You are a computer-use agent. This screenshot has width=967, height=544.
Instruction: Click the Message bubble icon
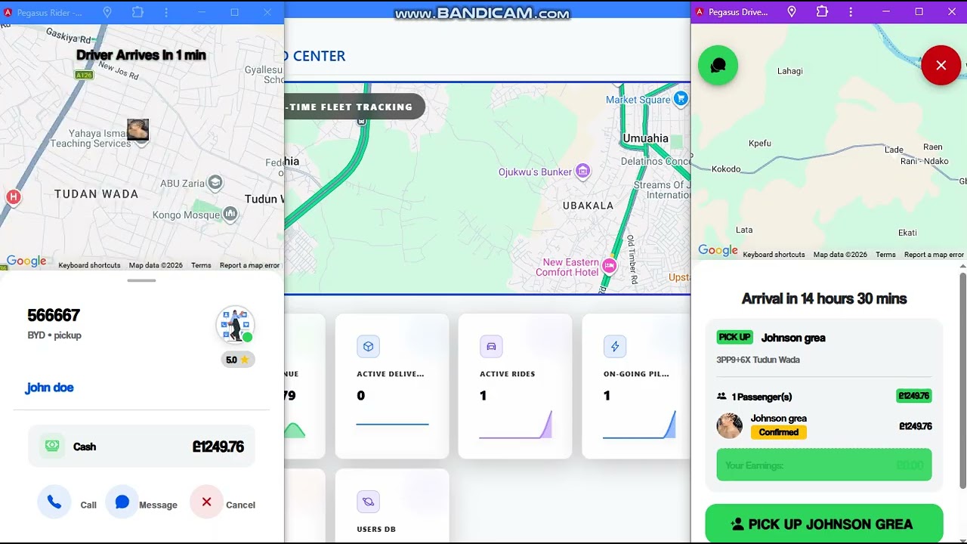(122, 502)
